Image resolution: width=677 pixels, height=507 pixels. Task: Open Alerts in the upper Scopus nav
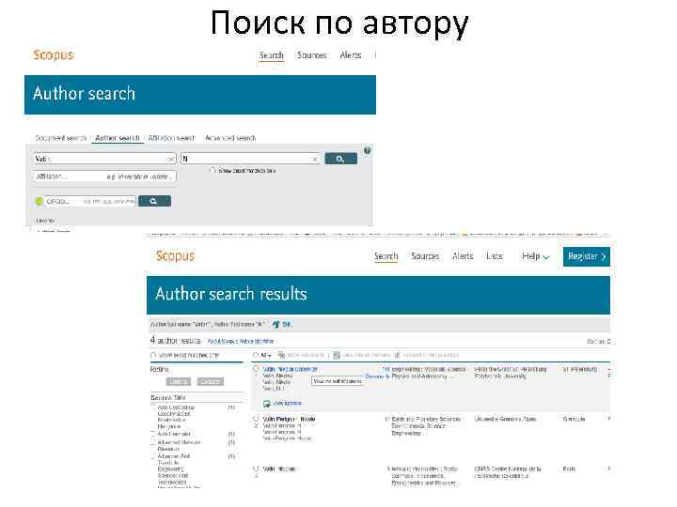(350, 55)
